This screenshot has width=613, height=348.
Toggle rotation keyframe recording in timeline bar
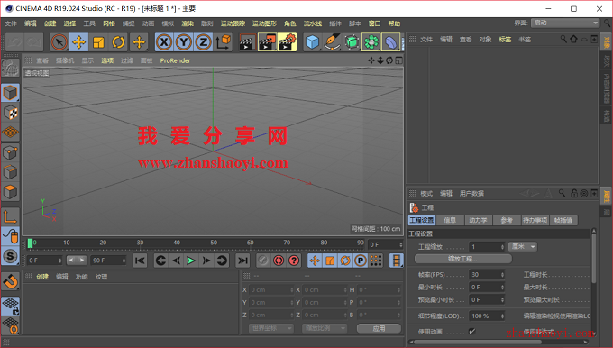[x=345, y=261]
